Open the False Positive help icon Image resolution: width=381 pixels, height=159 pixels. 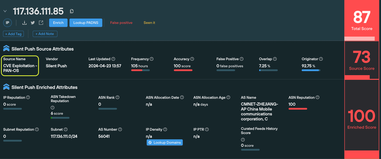click(241, 59)
